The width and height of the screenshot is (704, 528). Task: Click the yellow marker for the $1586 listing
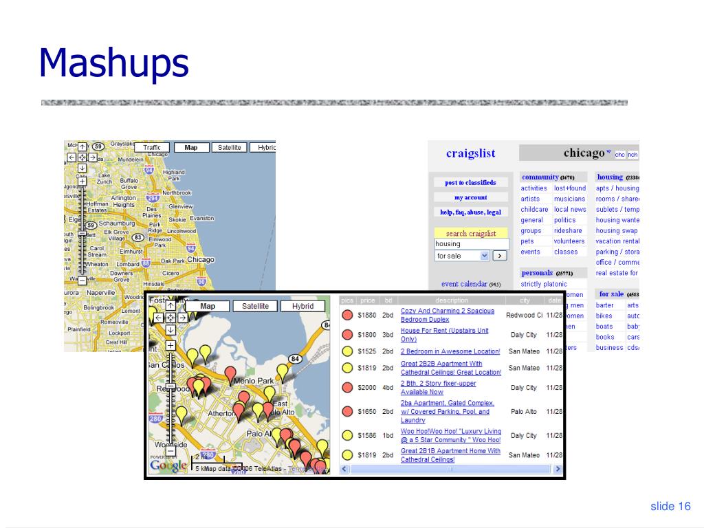pos(347,435)
